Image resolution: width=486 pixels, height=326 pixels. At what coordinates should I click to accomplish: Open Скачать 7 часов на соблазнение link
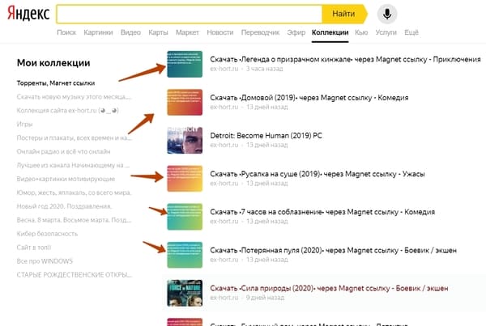tap(322, 212)
